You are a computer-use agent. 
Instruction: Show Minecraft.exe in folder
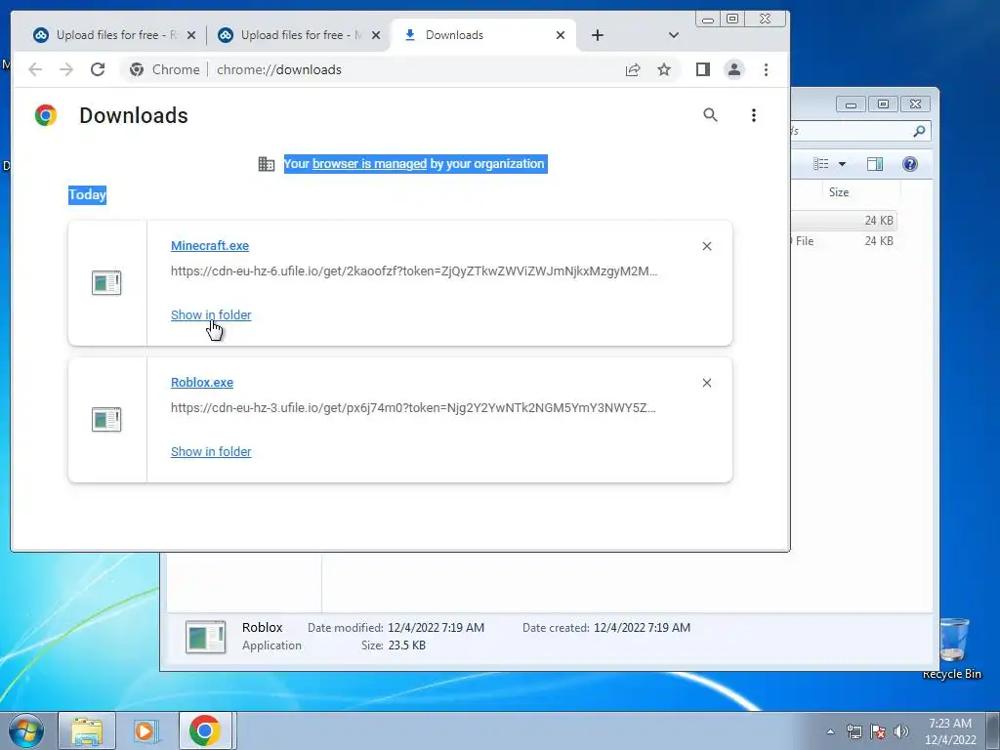point(211,314)
